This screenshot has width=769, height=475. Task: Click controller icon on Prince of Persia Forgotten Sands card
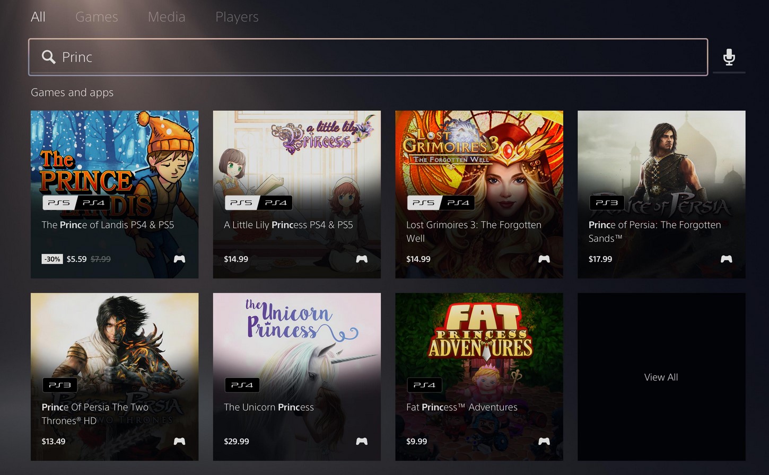727,259
